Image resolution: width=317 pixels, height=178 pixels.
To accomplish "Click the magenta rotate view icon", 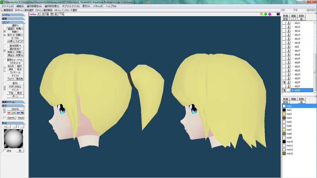I will tap(270, 14).
